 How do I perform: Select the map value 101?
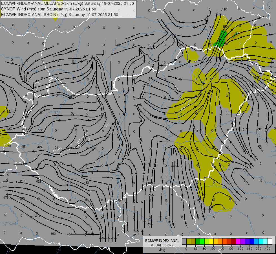(56, 148)
